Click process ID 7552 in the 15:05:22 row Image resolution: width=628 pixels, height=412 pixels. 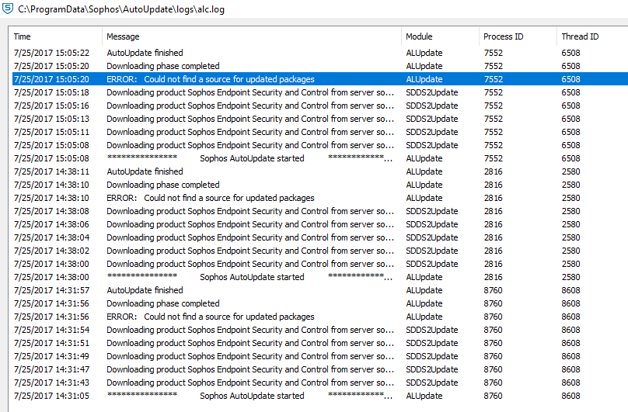click(493, 53)
